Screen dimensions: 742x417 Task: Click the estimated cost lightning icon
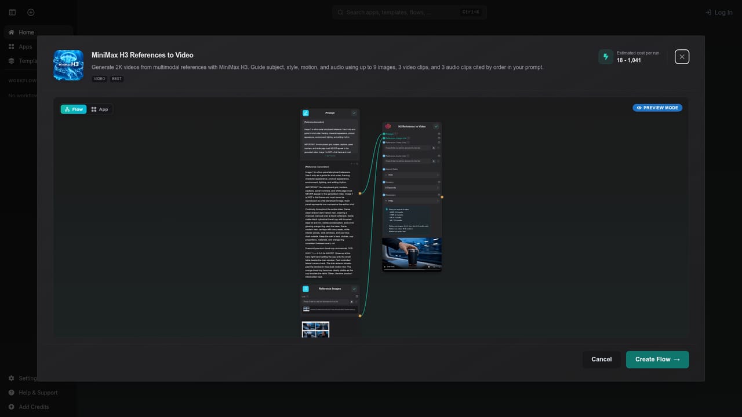606,57
